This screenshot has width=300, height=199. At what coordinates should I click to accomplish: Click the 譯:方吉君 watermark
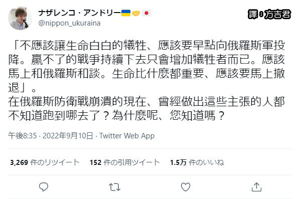coord(269,15)
